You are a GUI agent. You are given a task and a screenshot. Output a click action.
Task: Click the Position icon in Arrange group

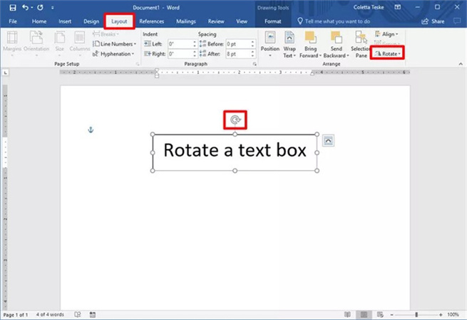(x=270, y=44)
